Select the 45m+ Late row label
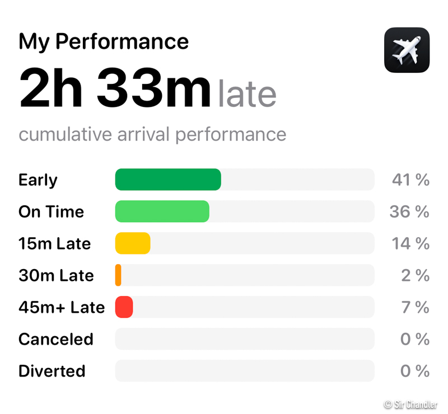 click(62, 308)
